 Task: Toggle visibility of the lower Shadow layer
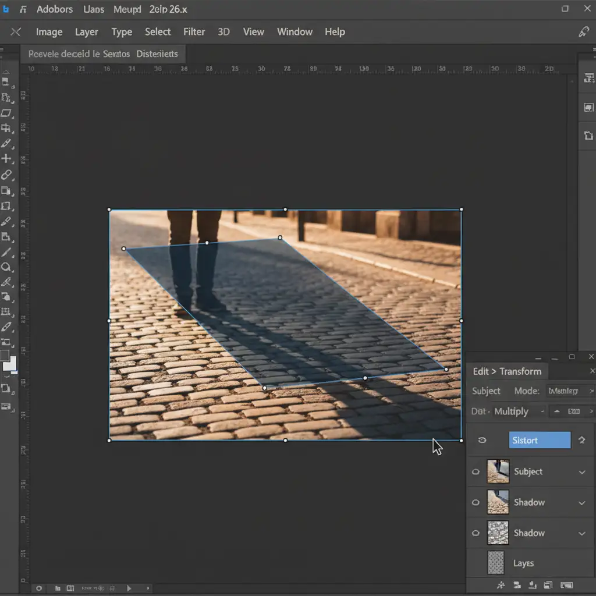tap(476, 533)
